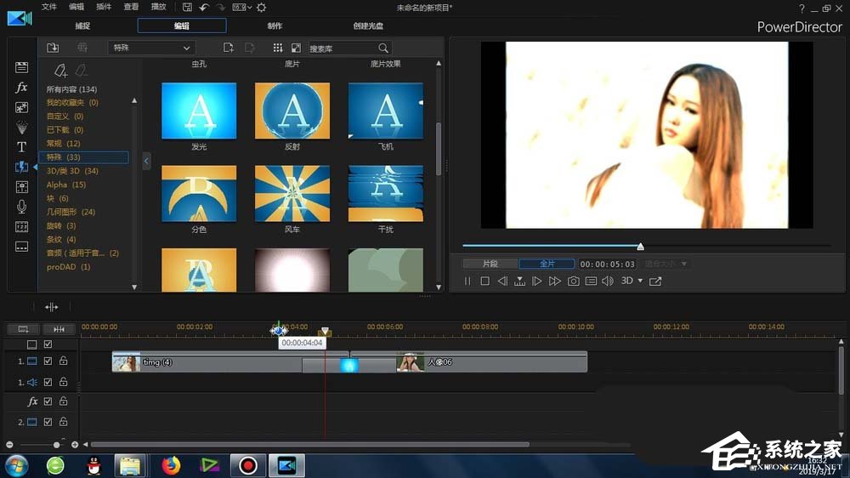Open the Effects room (fx) in sidebar
This screenshot has height=478, width=850.
click(x=21, y=88)
